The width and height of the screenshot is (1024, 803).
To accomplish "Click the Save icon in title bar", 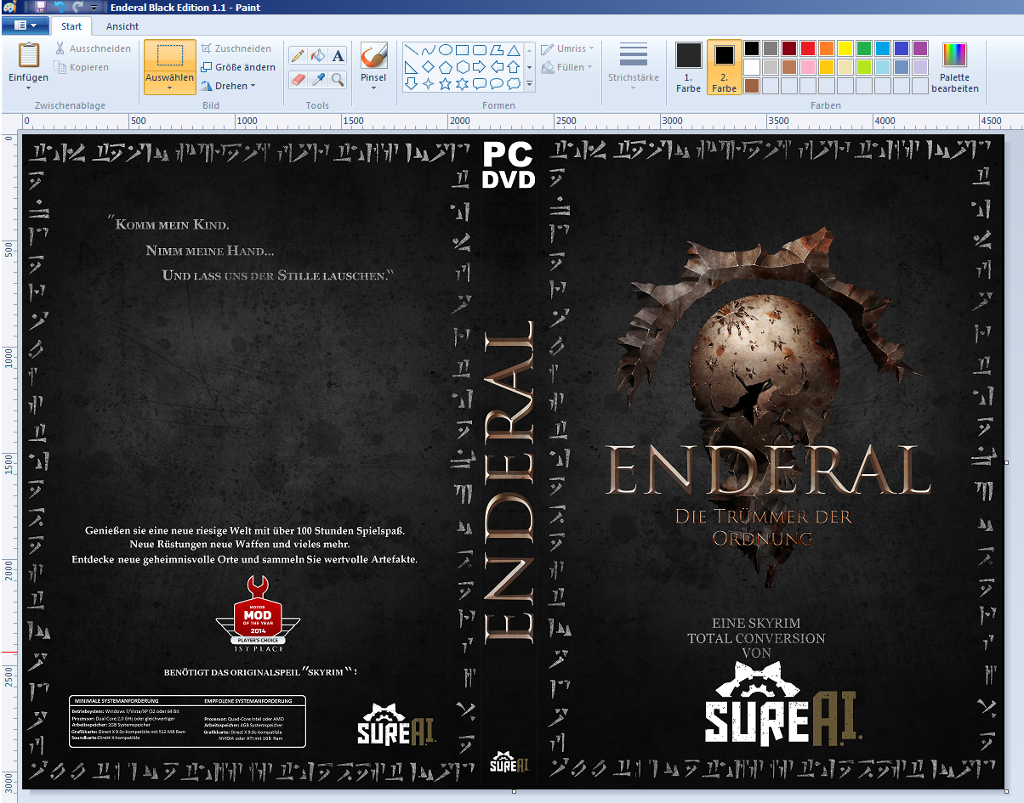I will (41, 8).
